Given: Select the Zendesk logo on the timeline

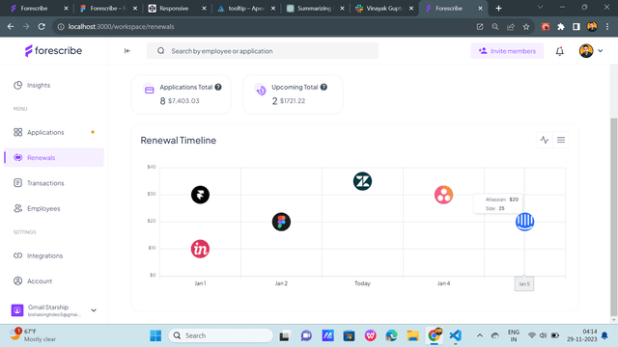Looking at the screenshot, I should (x=362, y=181).
